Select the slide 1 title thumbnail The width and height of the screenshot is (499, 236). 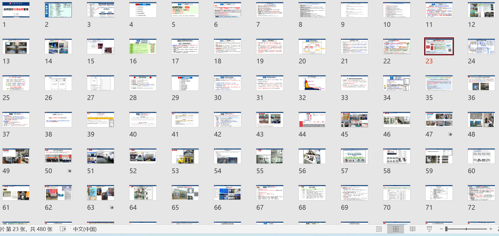coord(16,10)
